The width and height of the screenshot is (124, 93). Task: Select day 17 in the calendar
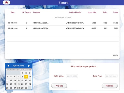[30, 80]
